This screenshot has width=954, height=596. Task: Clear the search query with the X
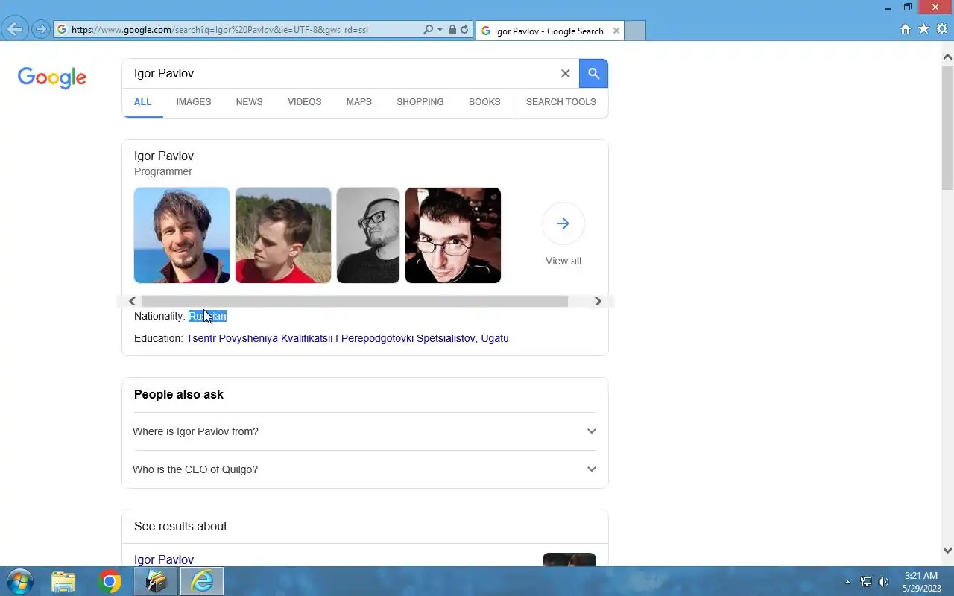point(565,73)
